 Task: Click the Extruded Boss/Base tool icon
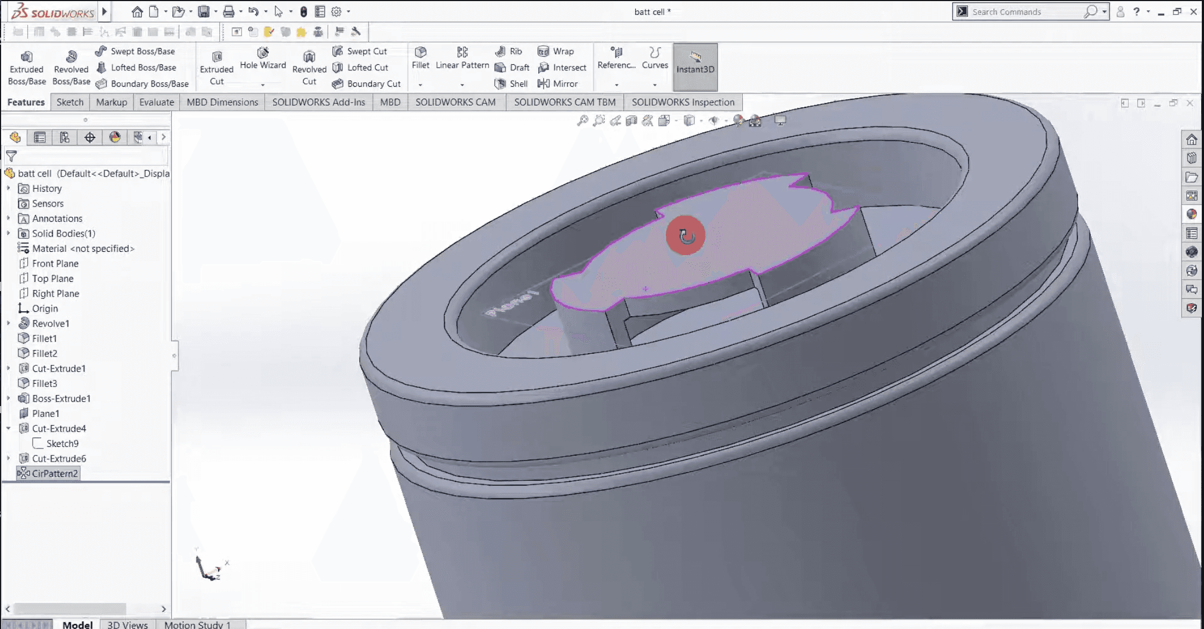tap(26, 57)
